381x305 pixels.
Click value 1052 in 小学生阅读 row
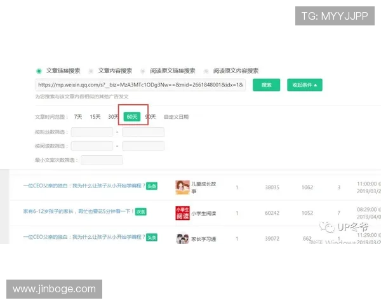tap(307, 213)
